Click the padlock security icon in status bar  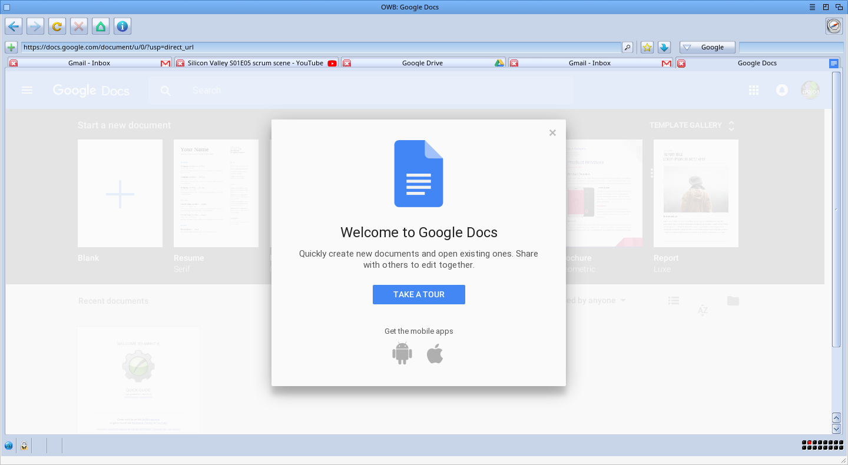[x=24, y=446]
